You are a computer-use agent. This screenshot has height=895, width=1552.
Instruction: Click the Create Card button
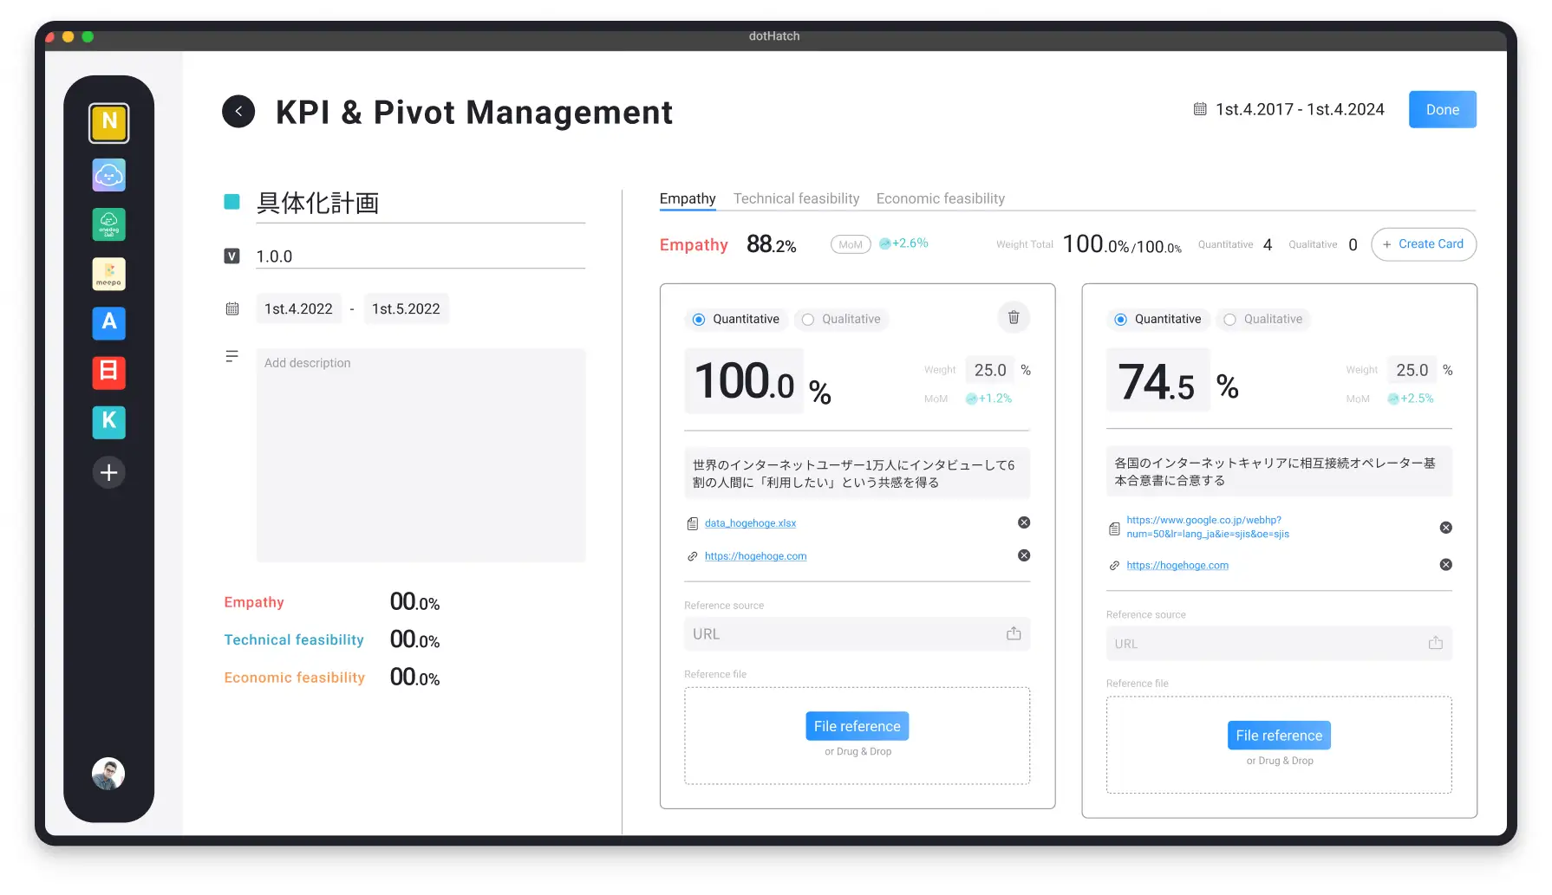[x=1424, y=244]
